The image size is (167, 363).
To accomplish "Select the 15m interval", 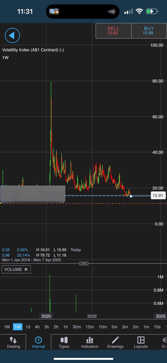I will 90,327.
